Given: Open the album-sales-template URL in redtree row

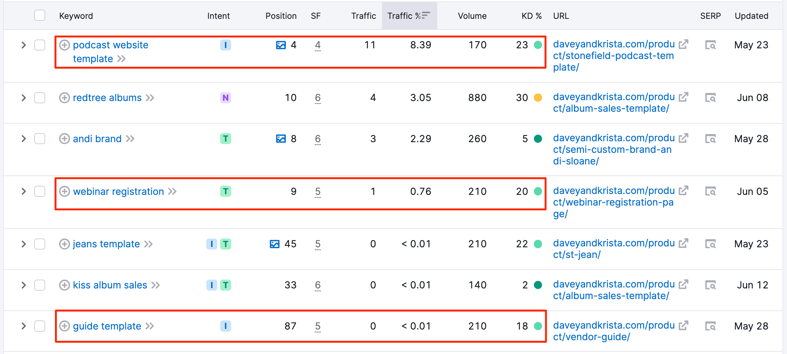Looking at the screenshot, I should click(x=614, y=103).
